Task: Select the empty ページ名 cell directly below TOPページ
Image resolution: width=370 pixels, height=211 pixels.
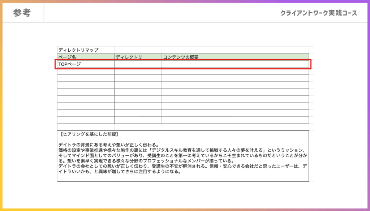Action: click(86, 71)
